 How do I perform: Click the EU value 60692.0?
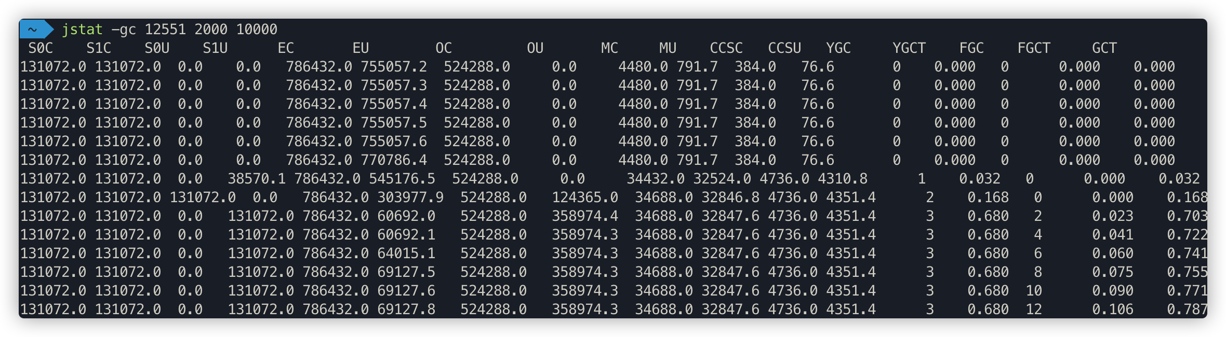tap(406, 216)
